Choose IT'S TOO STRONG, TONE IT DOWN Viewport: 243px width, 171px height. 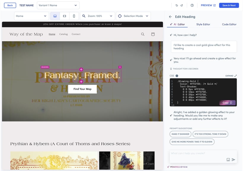[x=210, y=134]
